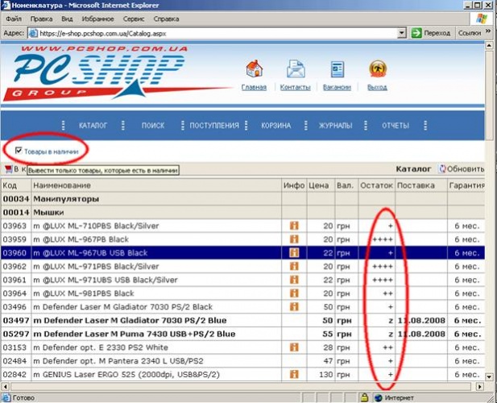The width and height of the screenshot is (497, 403).
Task: Open info icon for GENIUS Laser ERGO 525
Action: (x=294, y=374)
